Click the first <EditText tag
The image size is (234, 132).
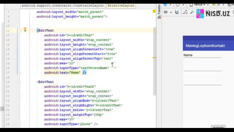click(45, 30)
